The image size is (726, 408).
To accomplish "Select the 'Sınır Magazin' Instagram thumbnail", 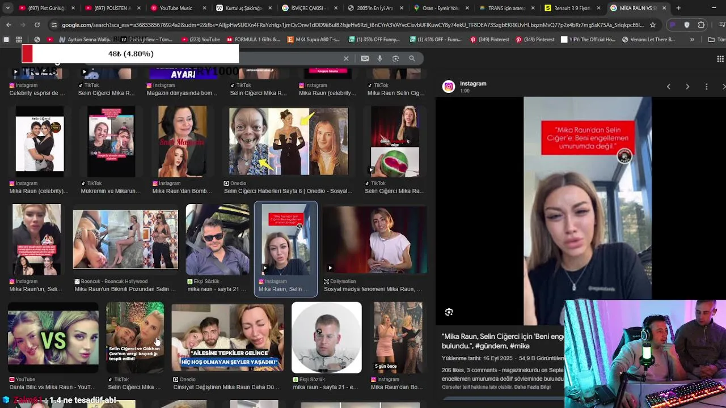I will tap(182, 142).
